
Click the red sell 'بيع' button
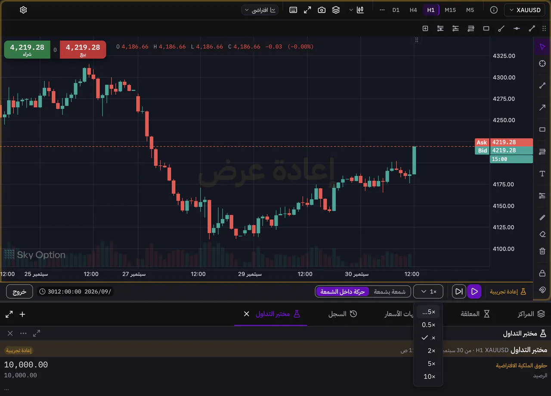(83, 49)
